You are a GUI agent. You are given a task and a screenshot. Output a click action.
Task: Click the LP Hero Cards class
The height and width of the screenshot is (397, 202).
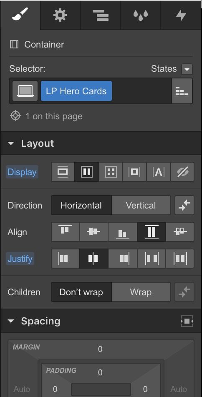(x=76, y=91)
